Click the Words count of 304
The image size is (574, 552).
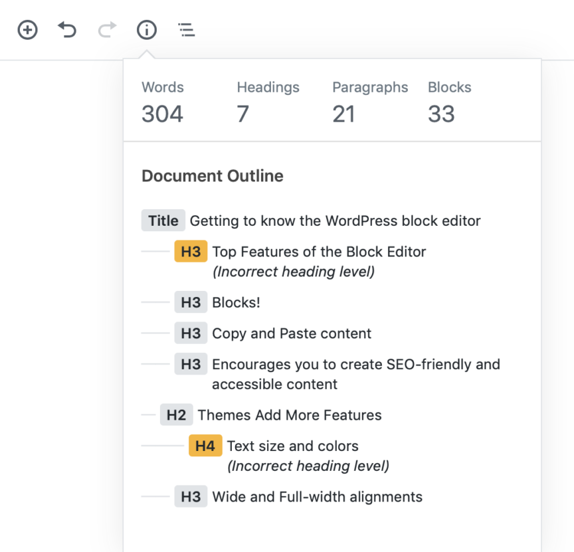point(163,114)
